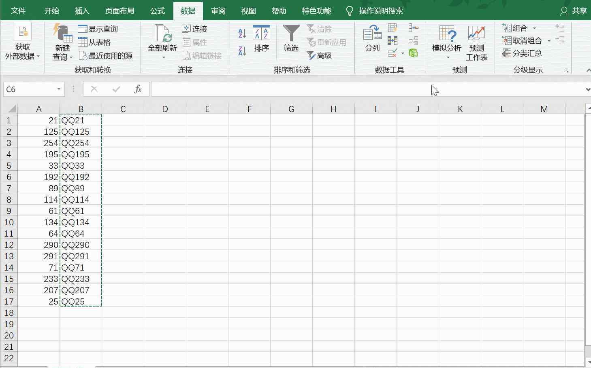This screenshot has width=591, height=368.
Task: Open the Group (组合) dropdown arrow
Action: coord(534,28)
